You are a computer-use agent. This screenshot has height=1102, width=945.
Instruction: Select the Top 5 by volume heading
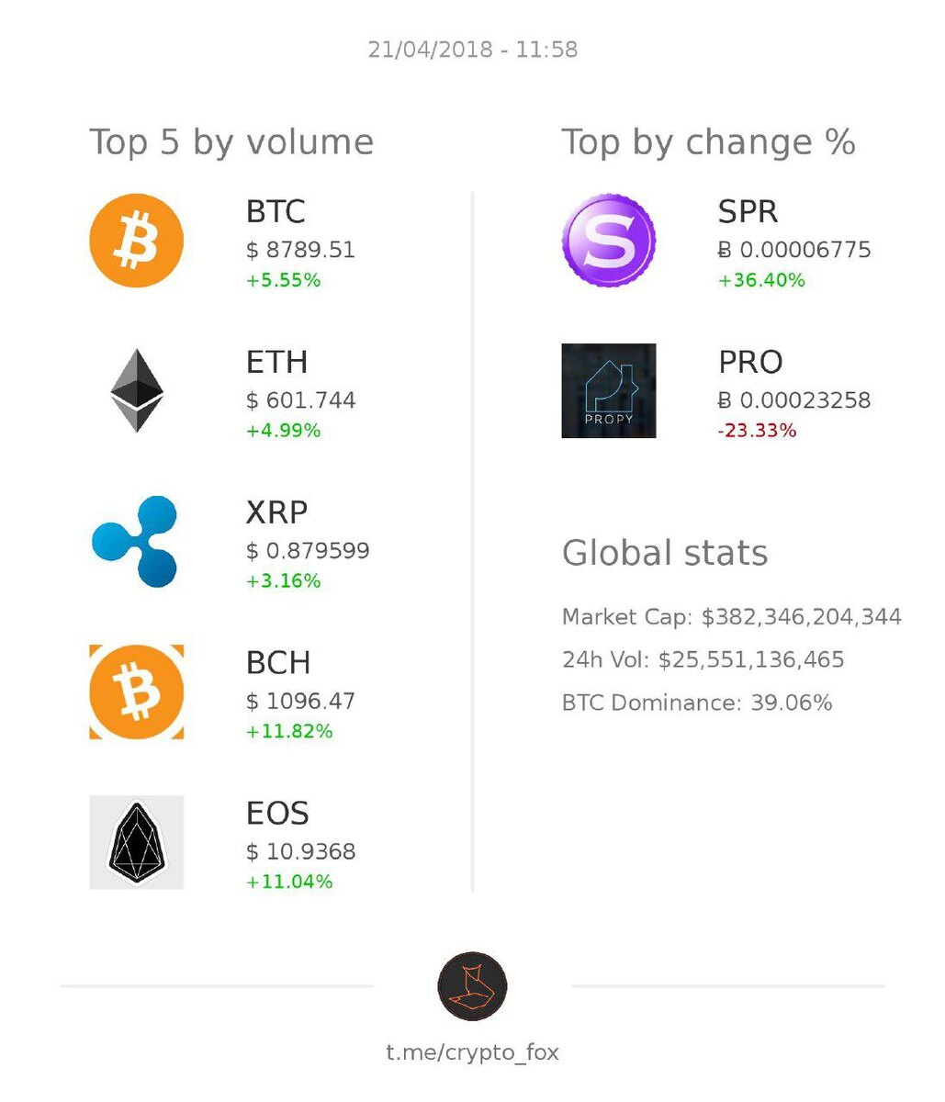[x=231, y=142]
